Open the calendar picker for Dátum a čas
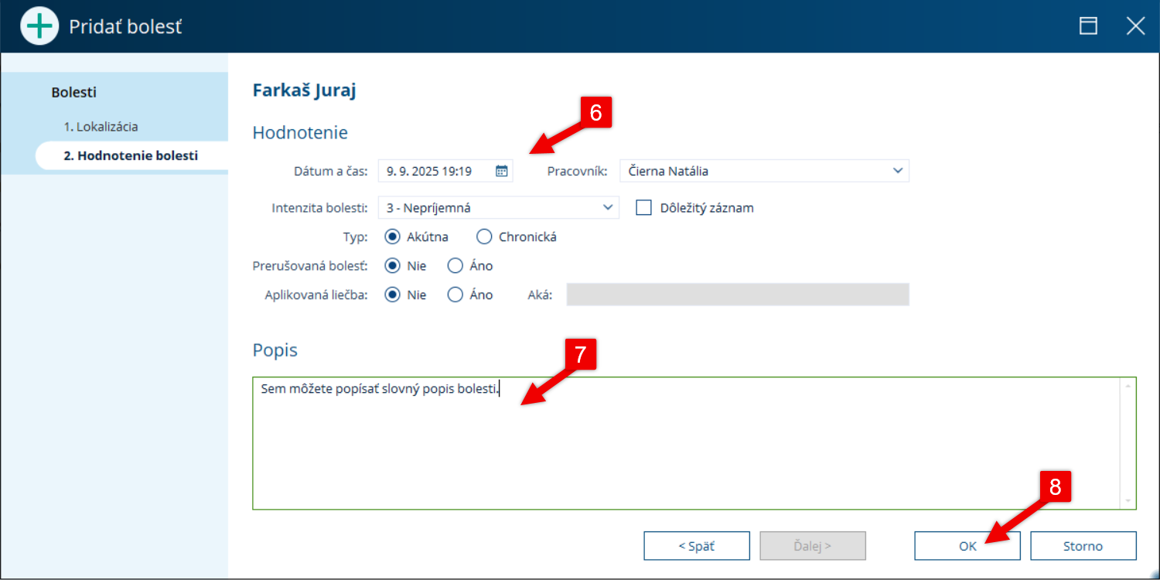 (x=501, y=171)
